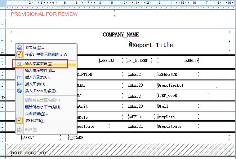The height and width of the screenshot is (159, 236).
Task: Choose 删除所有水平准线(H) from context menu
Action: (x=42, y=107)
